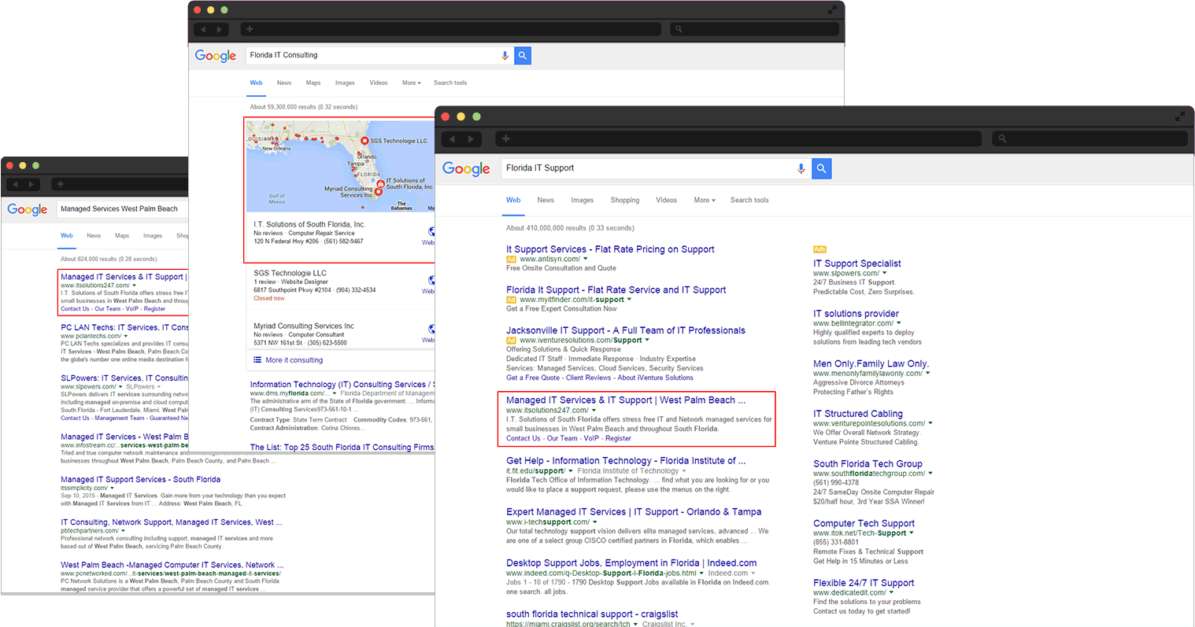Expand arrow beside www.bellintegrator.com/ ad
The image size is (1195, 627).
coord(899,323)
